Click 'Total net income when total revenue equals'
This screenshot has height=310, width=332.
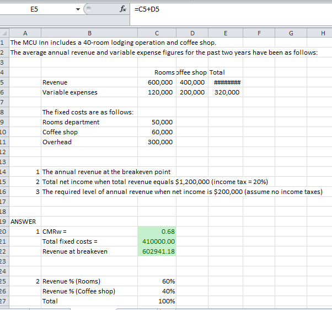[155, 182]
